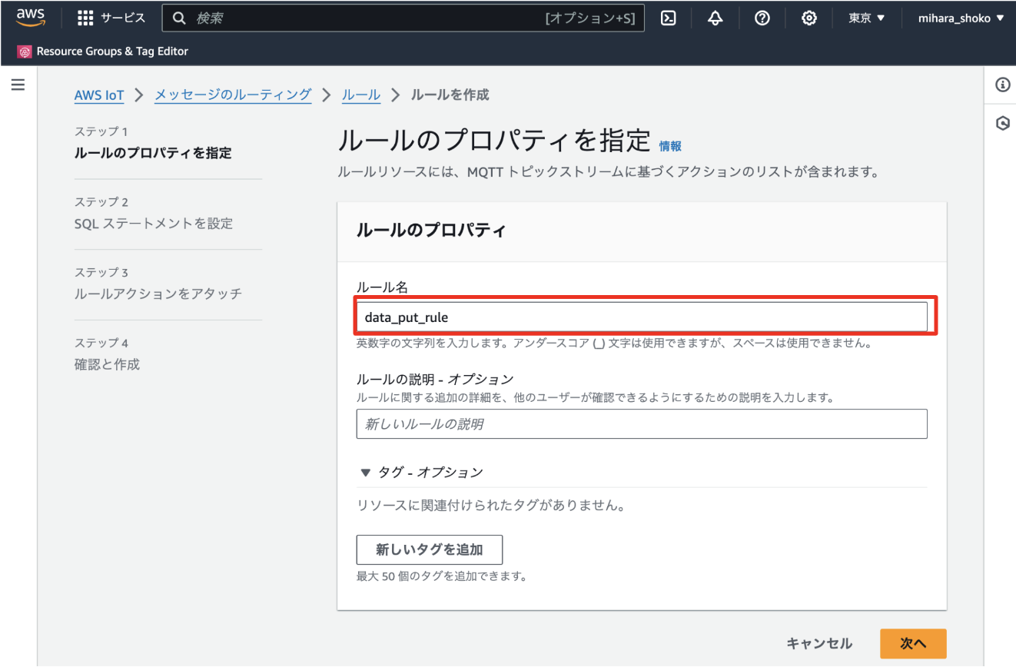This screenshot has width=1016, height=667.
Task: Click the 次へ button
Action: pyautogui.click(x=913, y=643)
